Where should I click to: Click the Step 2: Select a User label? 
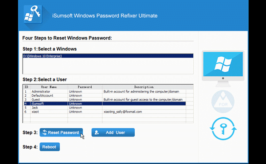click(45, 79)
